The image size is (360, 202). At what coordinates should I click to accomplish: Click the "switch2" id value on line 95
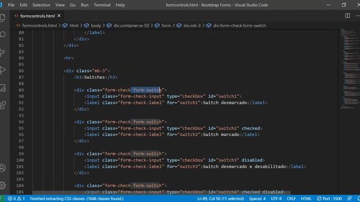[x=227, y=128]
